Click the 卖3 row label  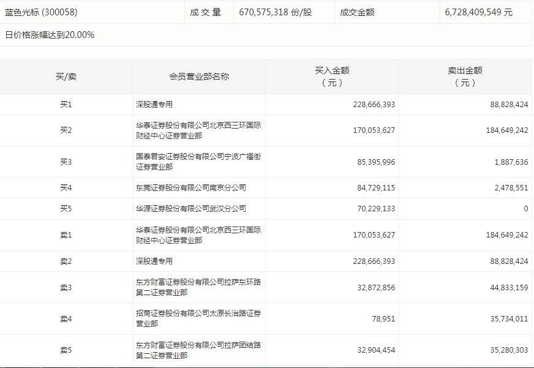pyautogui.click(x=66, y=288)
